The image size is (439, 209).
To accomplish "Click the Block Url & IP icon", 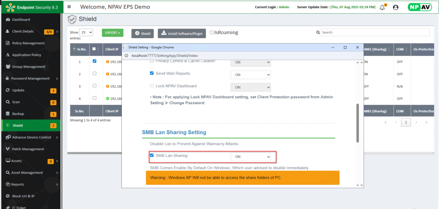I will (x=8, y=196).
